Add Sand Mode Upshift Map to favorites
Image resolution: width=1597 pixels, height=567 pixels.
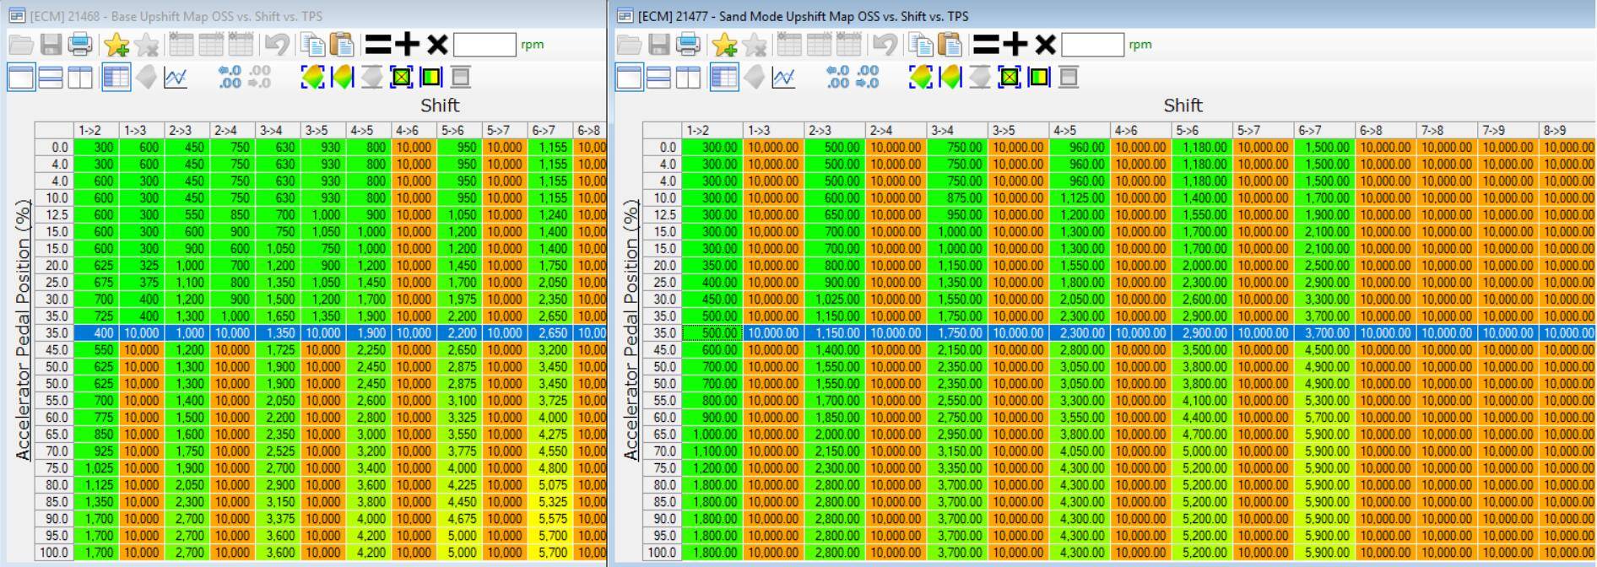coord(724,44)
